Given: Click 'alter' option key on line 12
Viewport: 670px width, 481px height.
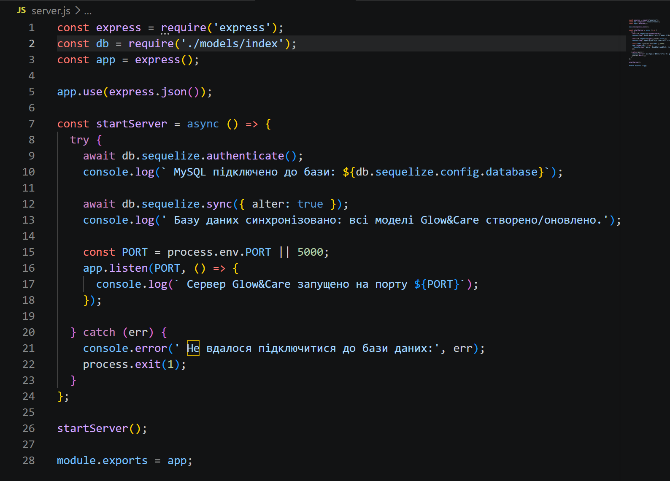Looking at the screenshot, I should (x=268, y=204).
